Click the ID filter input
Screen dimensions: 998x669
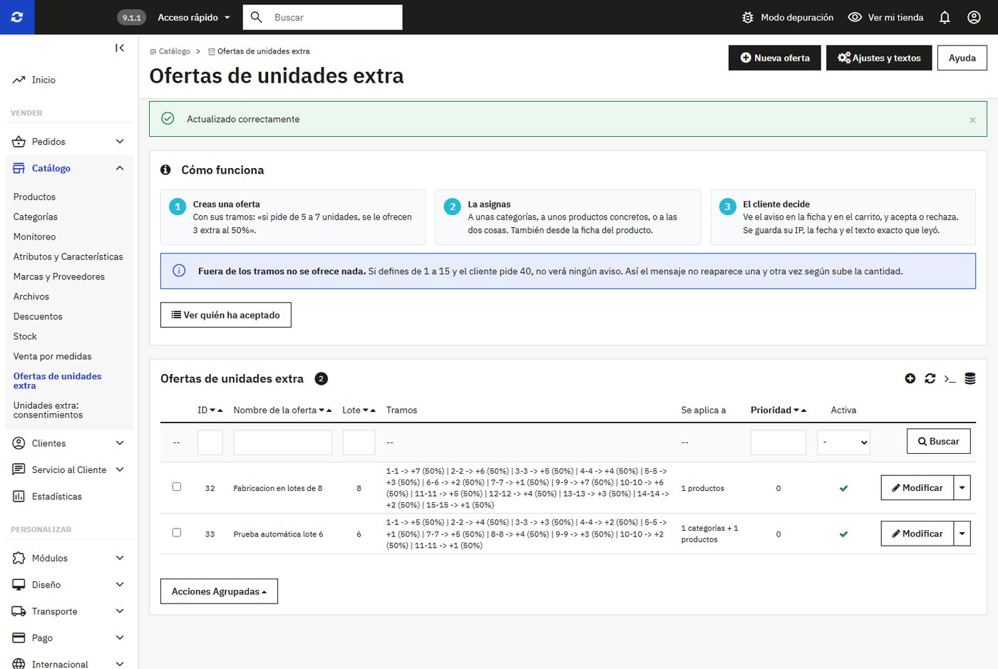tap(210, 442)
